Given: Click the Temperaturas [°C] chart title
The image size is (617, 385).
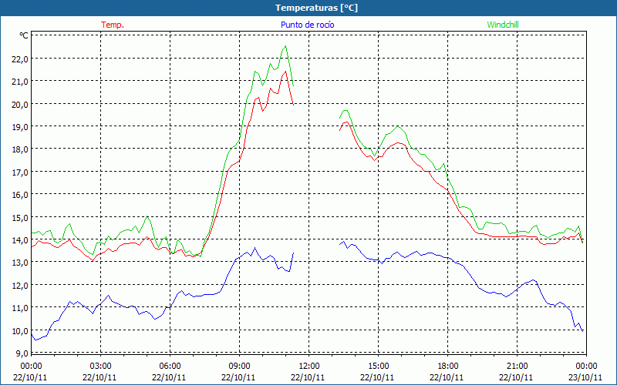Looking at the screenshot, I should [316, 8].
